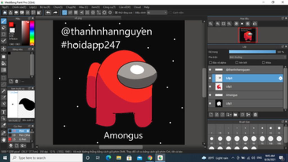Hide the Amongus text layer
This screenshot has height=162, width=288.
pyautogui.click(x=210, y=95)
